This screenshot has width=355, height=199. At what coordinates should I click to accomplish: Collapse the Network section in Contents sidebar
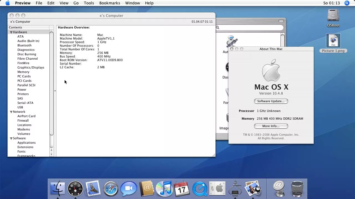point(11,111)
